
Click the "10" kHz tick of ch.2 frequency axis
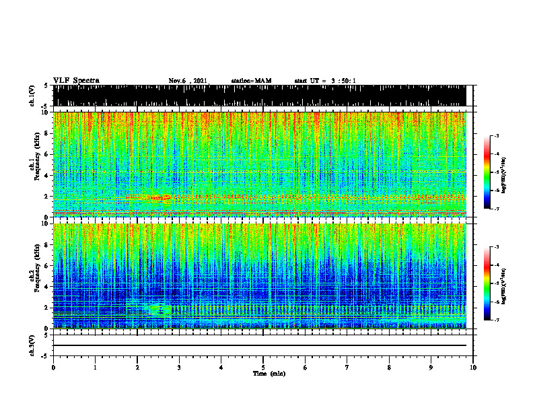point(46,224)
